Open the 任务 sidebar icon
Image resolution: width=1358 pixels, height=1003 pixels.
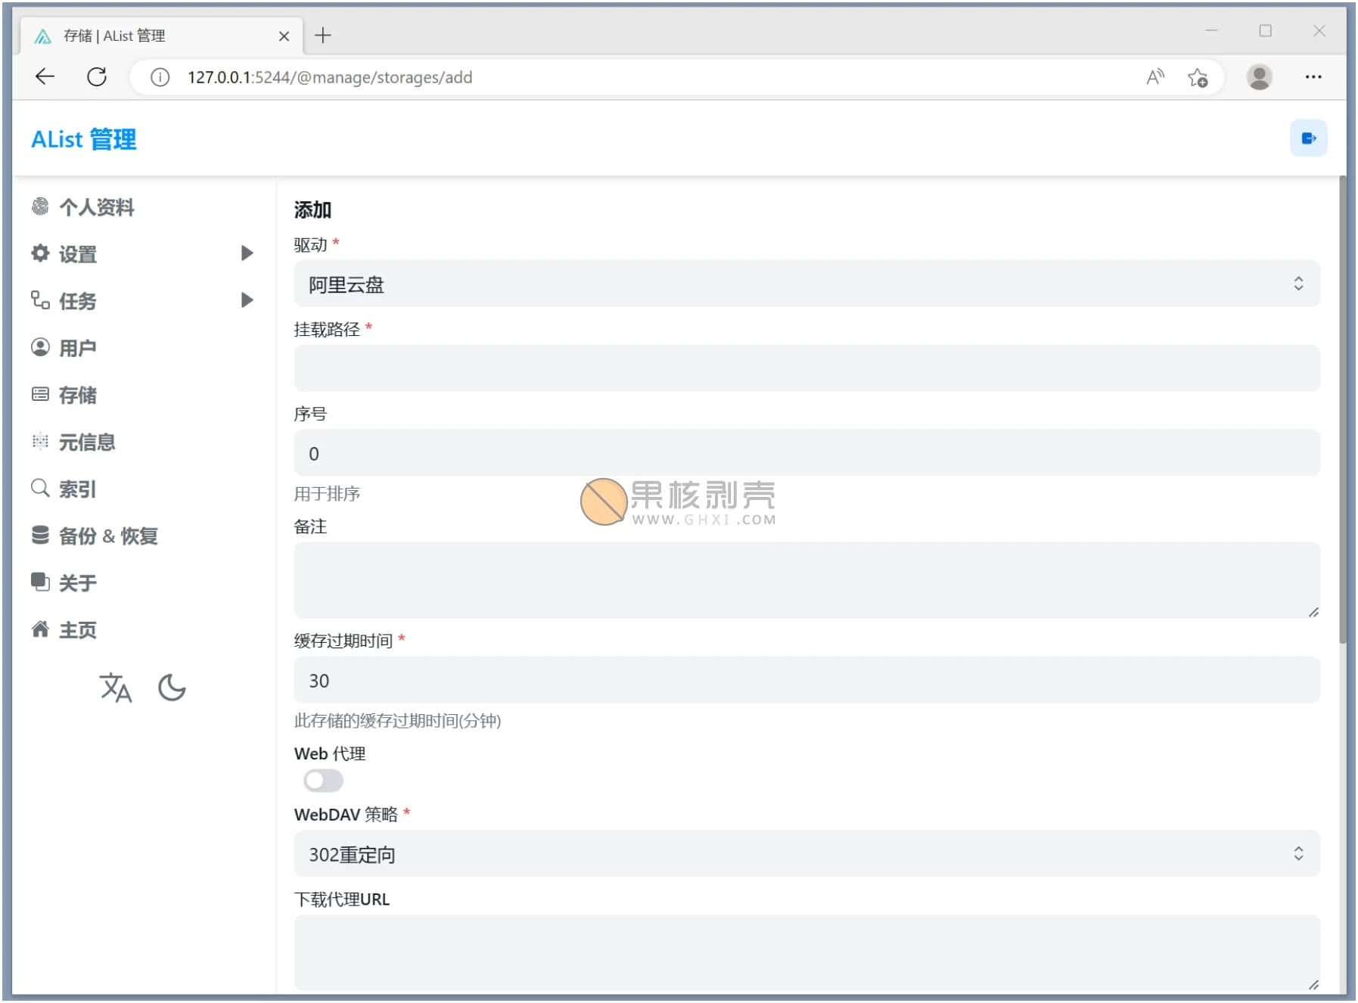[x=40, y=300]
